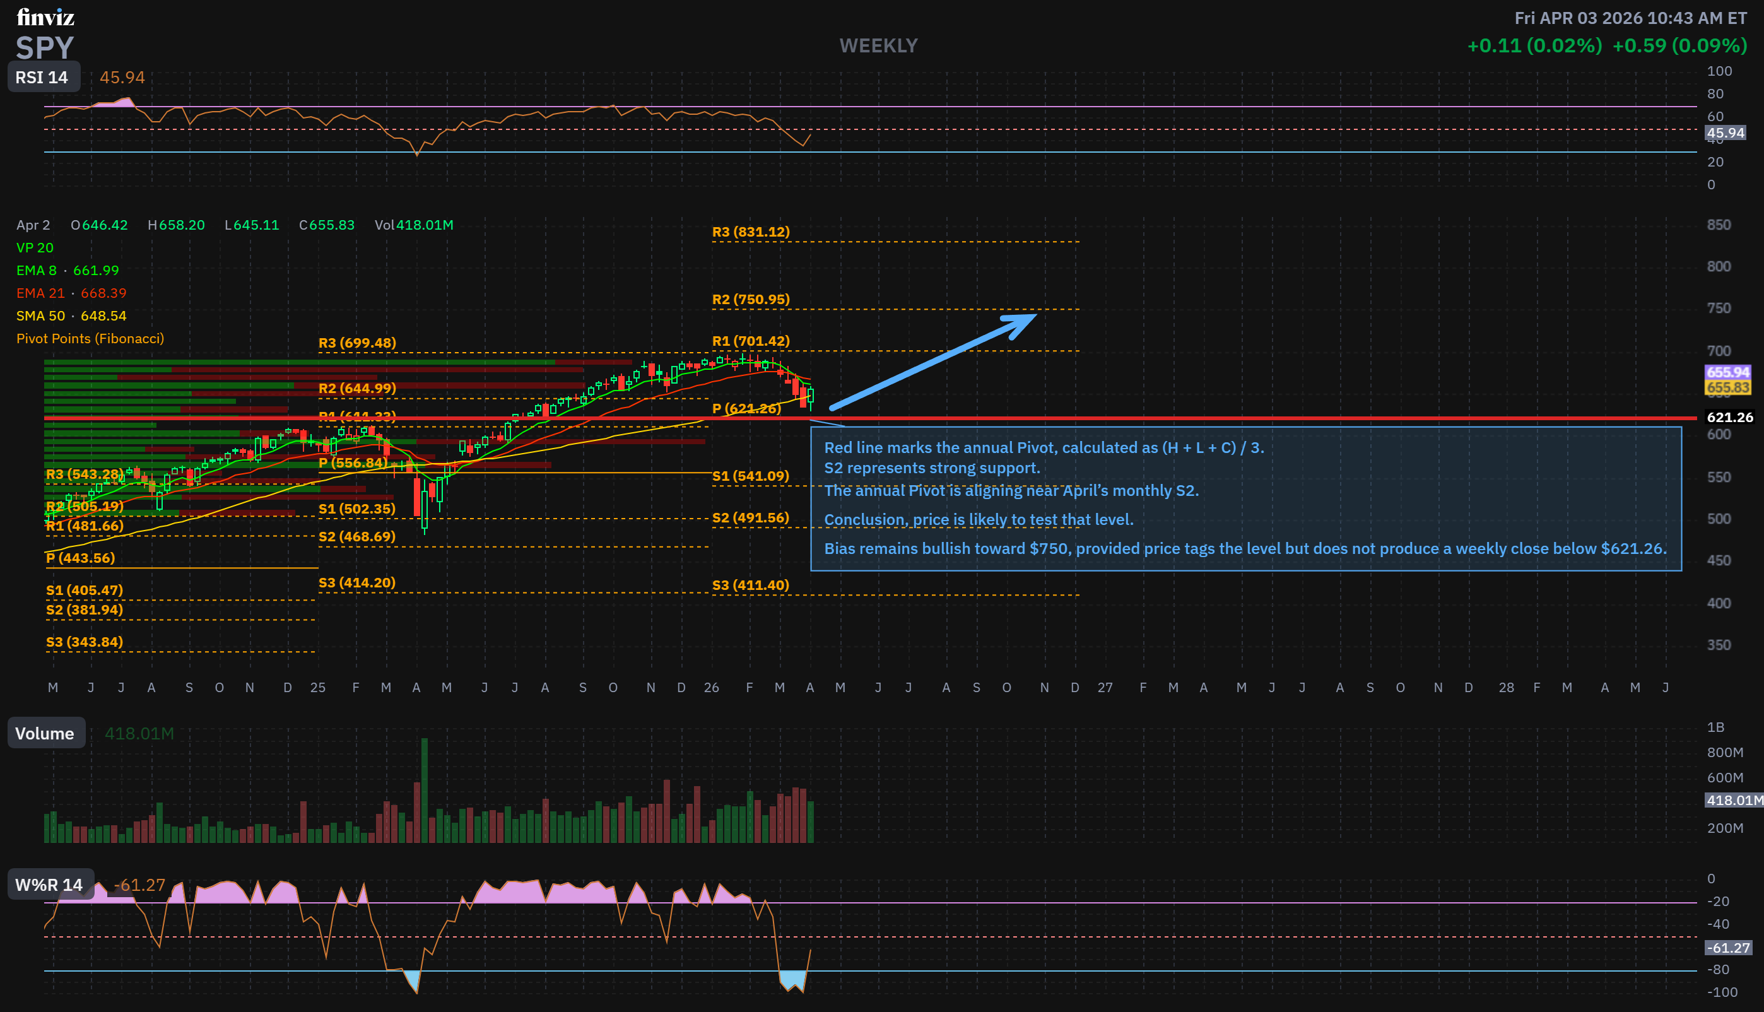
Task: Click the VP 20 overlay legend
Action: point(35,247)
